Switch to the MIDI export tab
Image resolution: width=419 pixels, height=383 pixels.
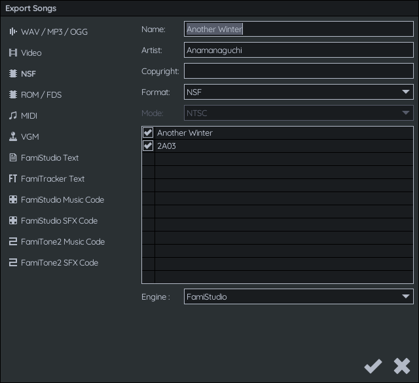(24, 115)
